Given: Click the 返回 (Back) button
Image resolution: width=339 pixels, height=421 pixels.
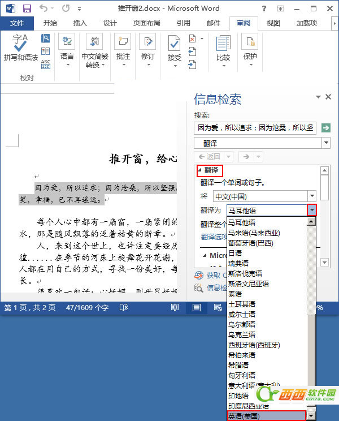Looking at the screenshot, I should 209,157.
